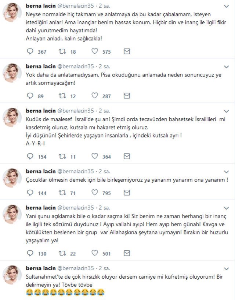
Task: Share the 501-likes tweet via message envelope
Action: pos(127,253)
